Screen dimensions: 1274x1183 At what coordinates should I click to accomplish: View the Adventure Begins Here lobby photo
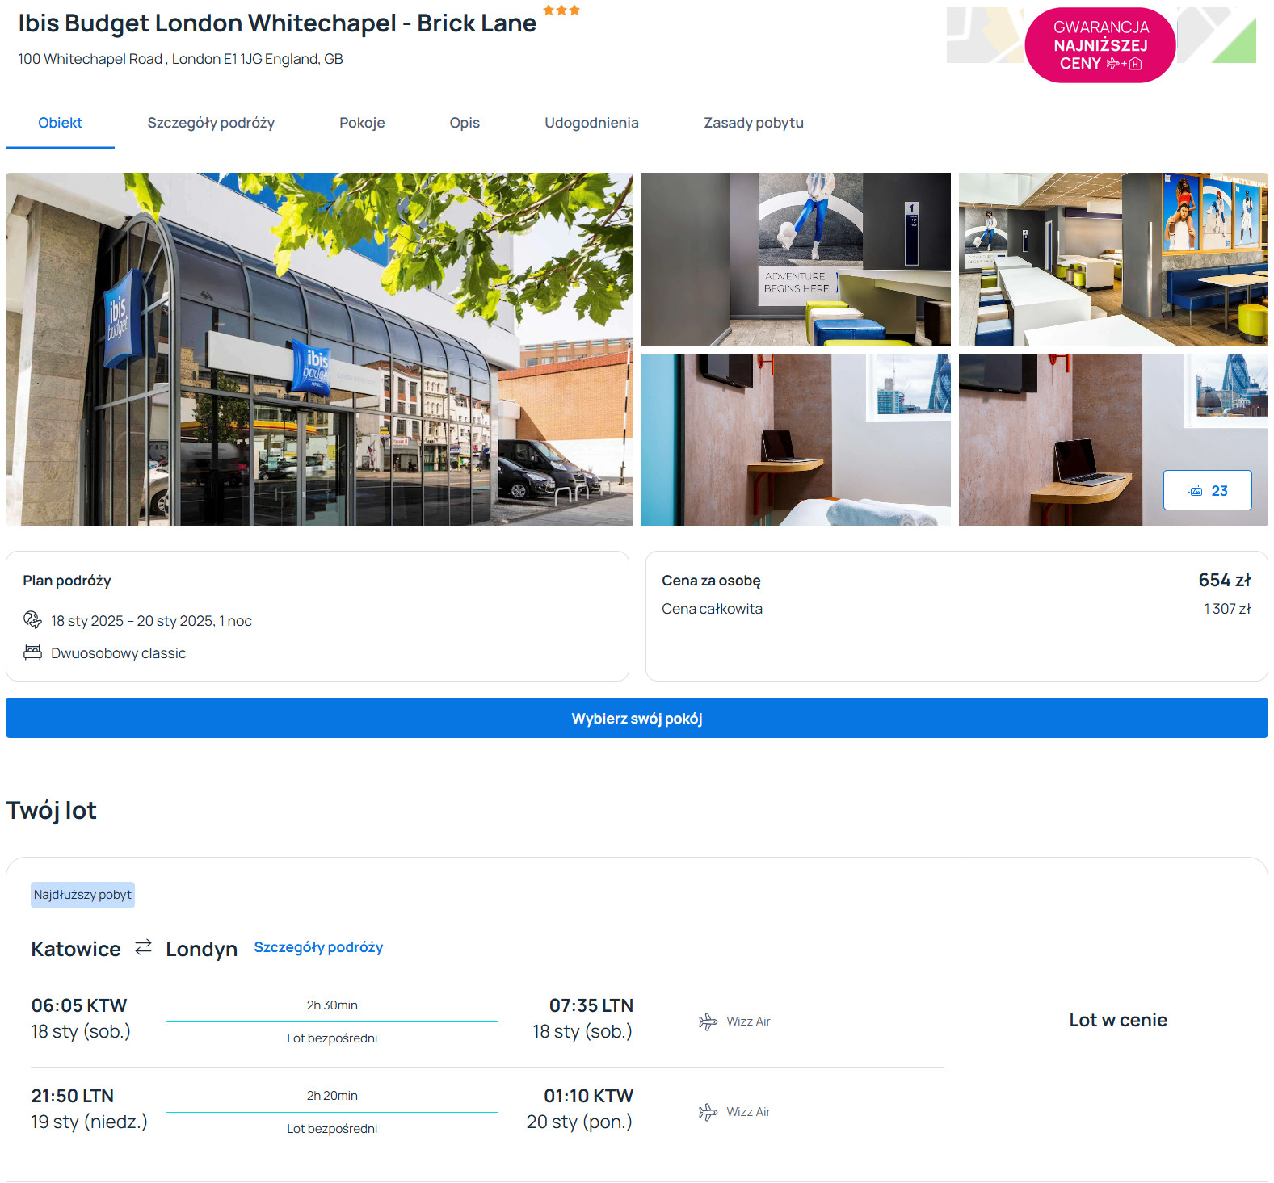[796, 258]
